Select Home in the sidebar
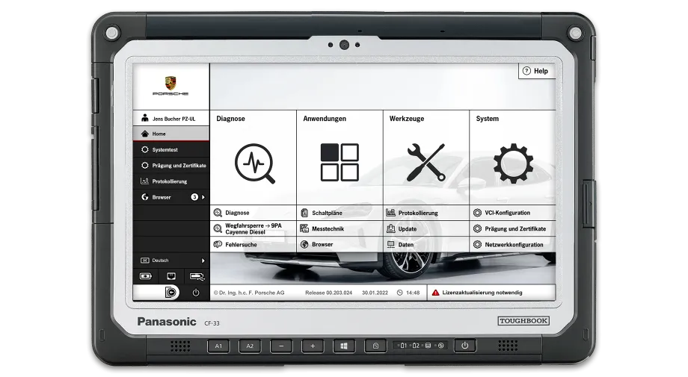688x377 pixels. [171, 134]
